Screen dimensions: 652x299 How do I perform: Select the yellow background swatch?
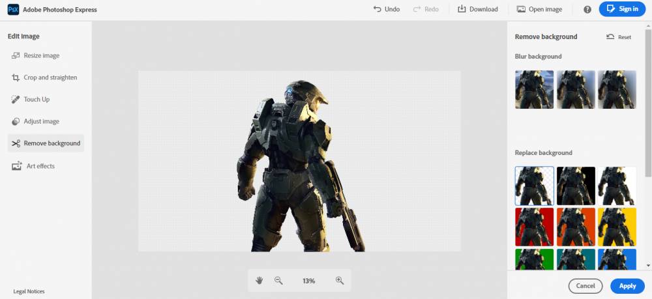tap(617, 227)
